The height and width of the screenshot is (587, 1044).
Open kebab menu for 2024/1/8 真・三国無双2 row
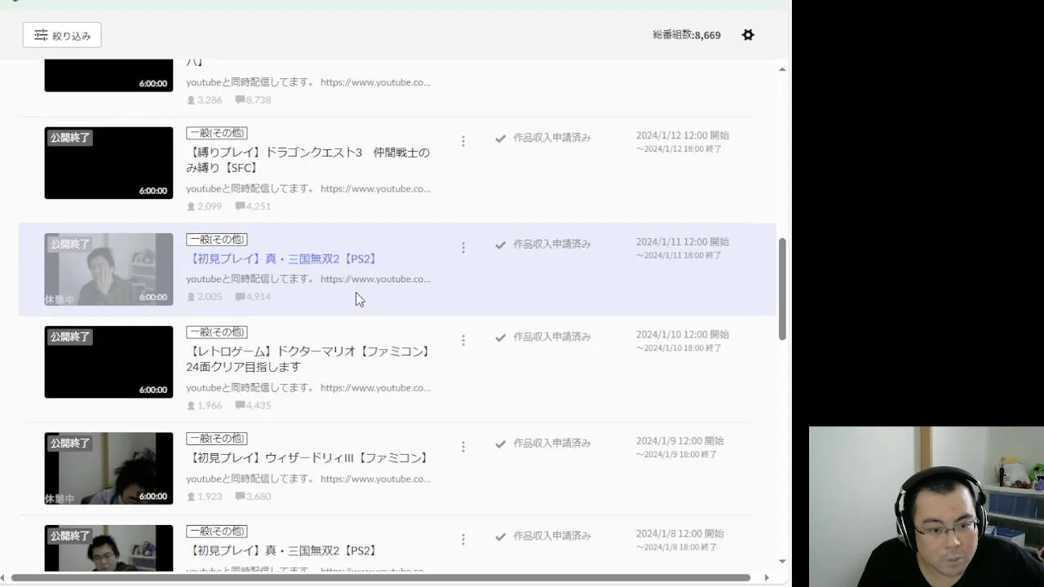coord(462,539)
